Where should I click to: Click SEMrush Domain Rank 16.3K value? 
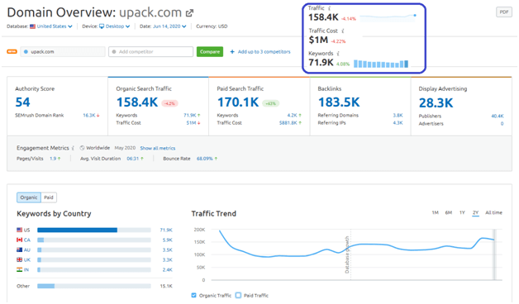pos(89,116)
